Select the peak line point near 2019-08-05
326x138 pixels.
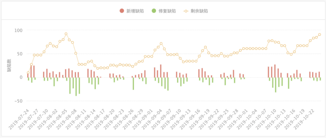(x=66, y=34)
